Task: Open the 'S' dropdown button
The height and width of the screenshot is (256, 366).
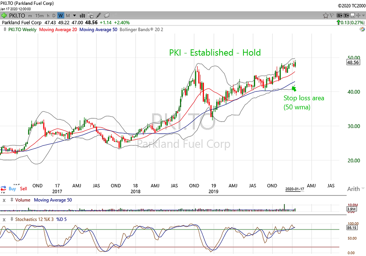Action: (x=339, y=16)
